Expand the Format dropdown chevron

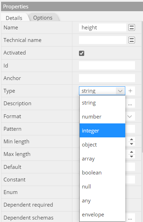click(x=130, y=116)
